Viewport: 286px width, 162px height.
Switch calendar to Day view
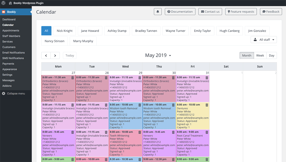click(271, 56)
